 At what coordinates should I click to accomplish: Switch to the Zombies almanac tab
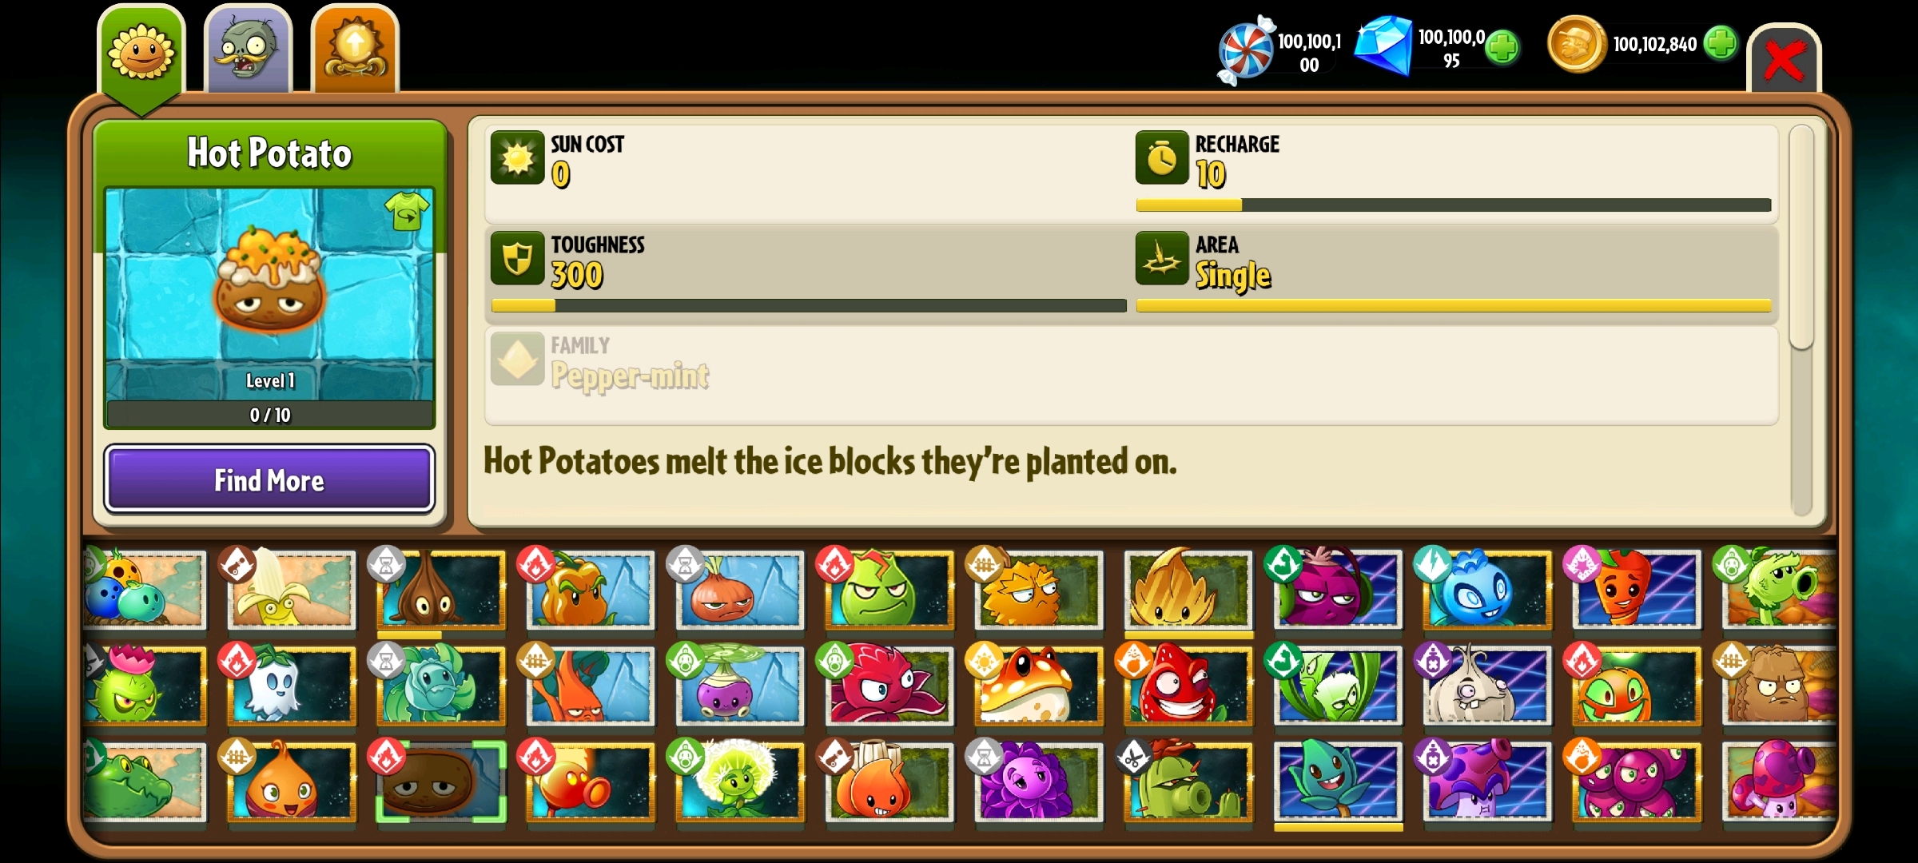[x=249, y=50]
